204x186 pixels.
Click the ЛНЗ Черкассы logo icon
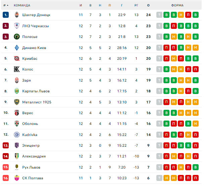coord(17,26)
